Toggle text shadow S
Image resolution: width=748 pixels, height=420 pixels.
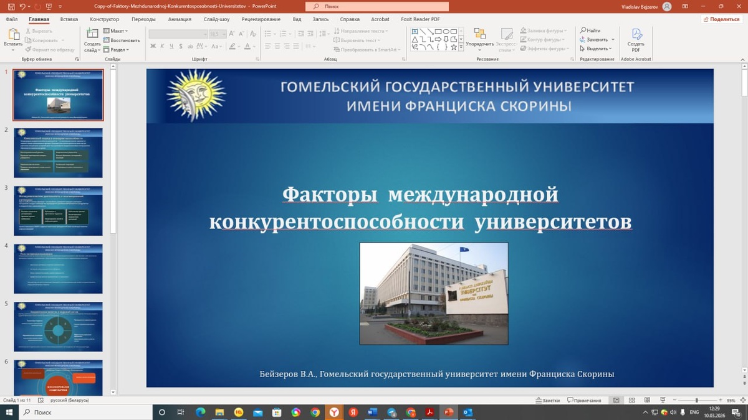(181, 46)
